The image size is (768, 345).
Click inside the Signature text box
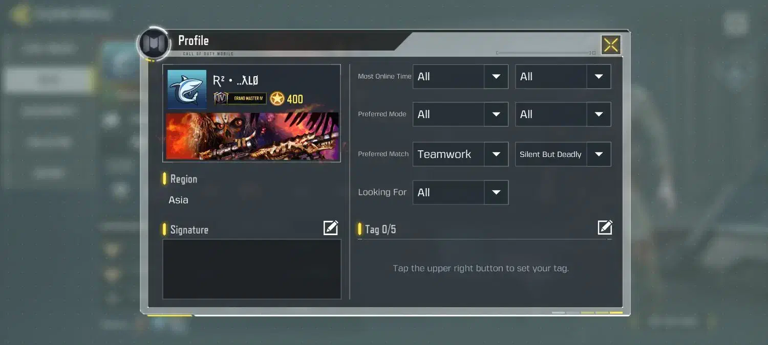252,269
